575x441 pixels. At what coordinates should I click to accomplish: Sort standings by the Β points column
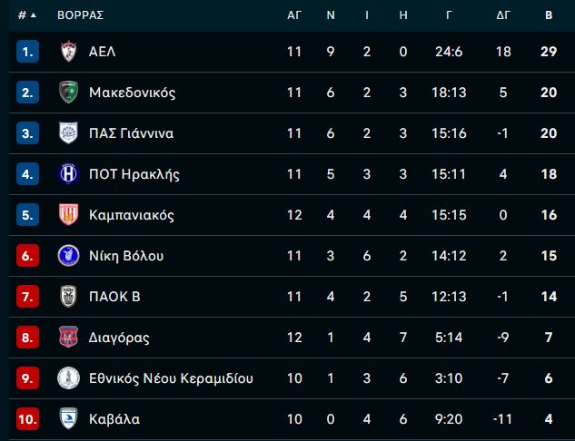coord(549,15)
